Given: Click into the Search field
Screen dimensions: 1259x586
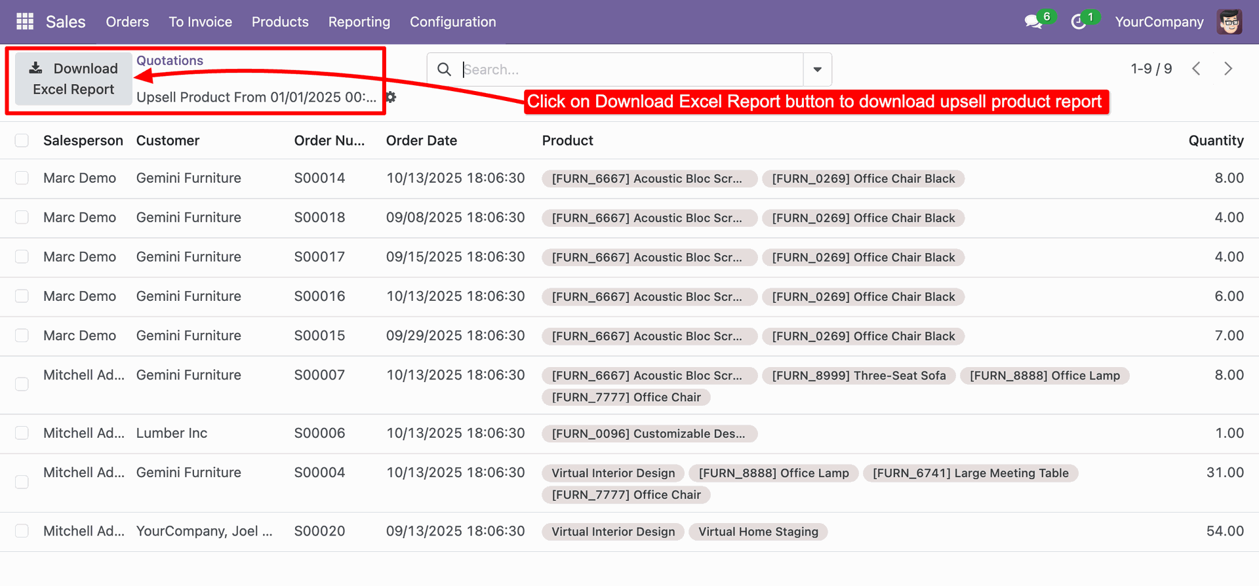Looking at the screenshot, I should (629, 69).
